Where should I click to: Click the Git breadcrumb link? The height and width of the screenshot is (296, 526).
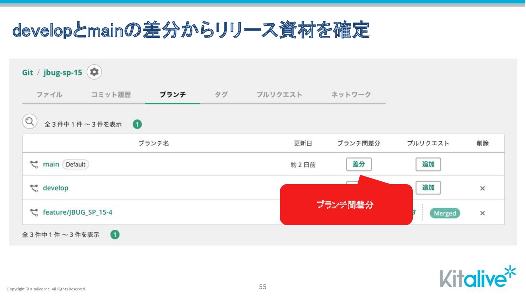click(x=28, y=73)
